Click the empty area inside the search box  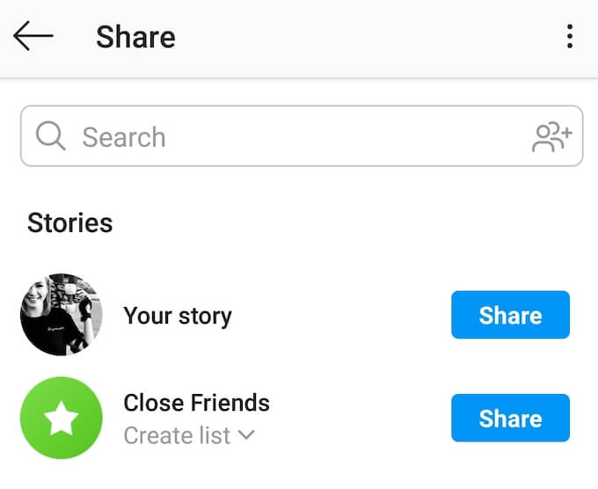(x=343, y=136)
